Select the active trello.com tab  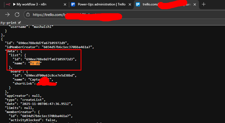point(166,4)
